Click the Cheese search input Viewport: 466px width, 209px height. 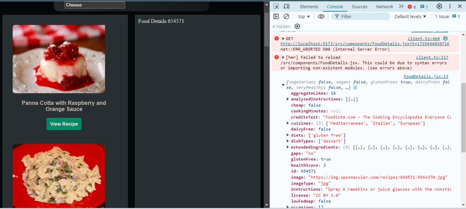95,5
